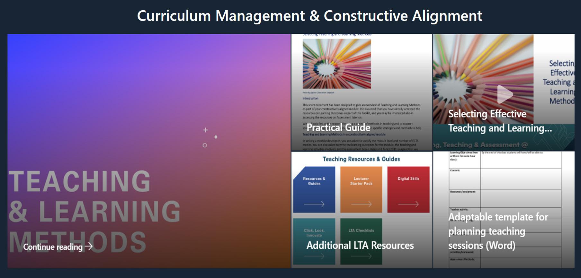This screenshot has width=581, height=278.
Task: Play the Selecting Effective Teaching and Learning video
Action: [x=505, y=94]
